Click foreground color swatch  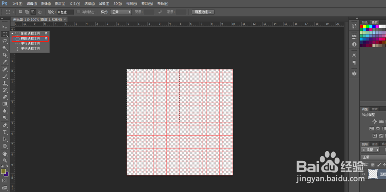click(3, 171)
